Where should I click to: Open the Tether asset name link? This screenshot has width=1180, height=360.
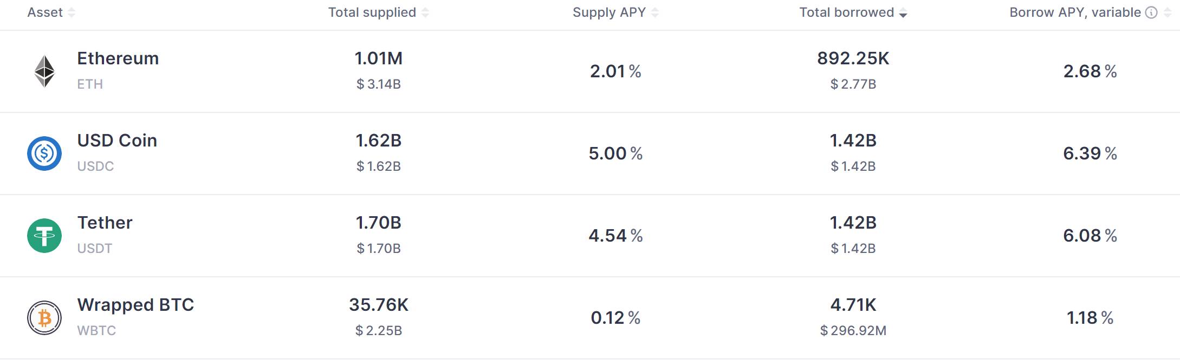[x=105, y=223]
